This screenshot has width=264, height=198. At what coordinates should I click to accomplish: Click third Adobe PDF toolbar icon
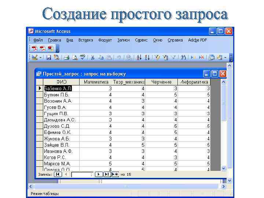point(51,49)
